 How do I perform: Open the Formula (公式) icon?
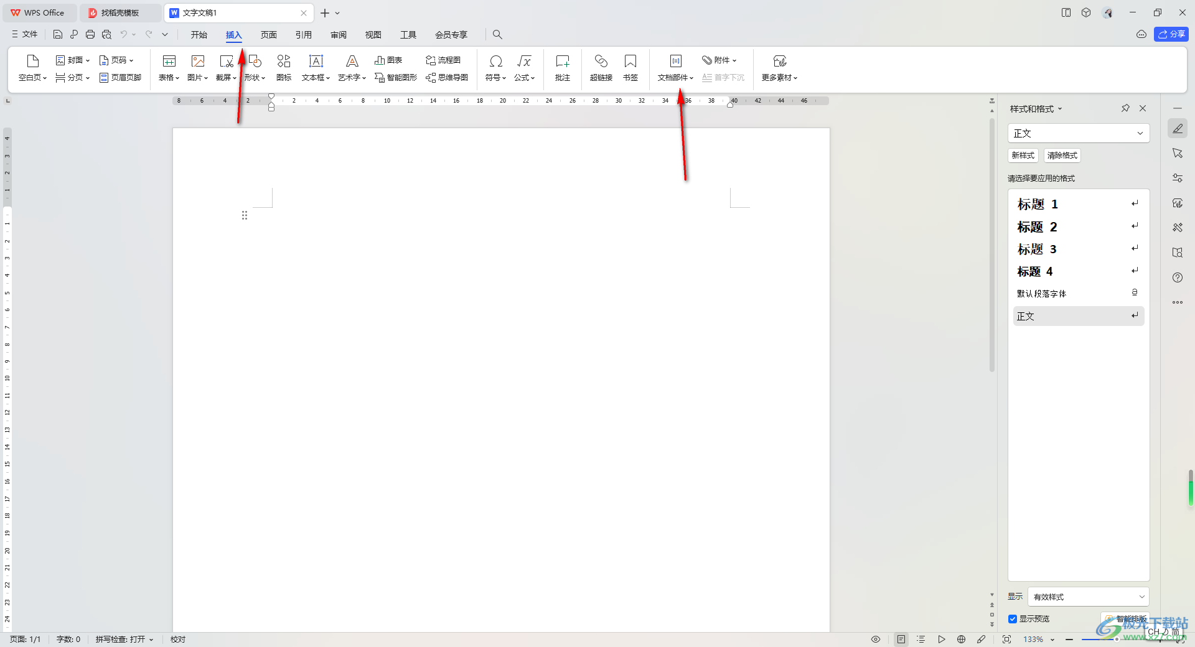tap(524, 61)
